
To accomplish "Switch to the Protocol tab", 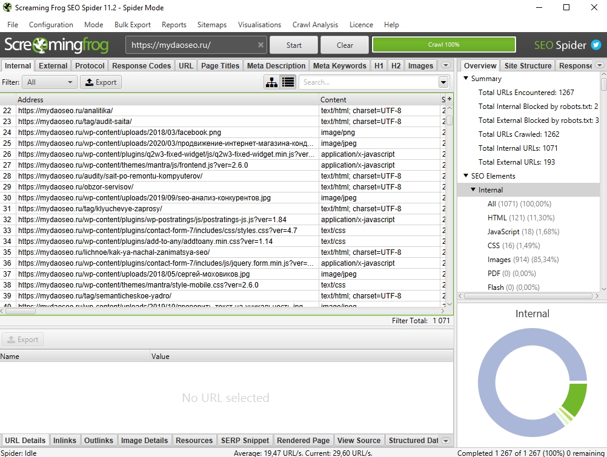I will pyautogui.click(x=90, y=65).
